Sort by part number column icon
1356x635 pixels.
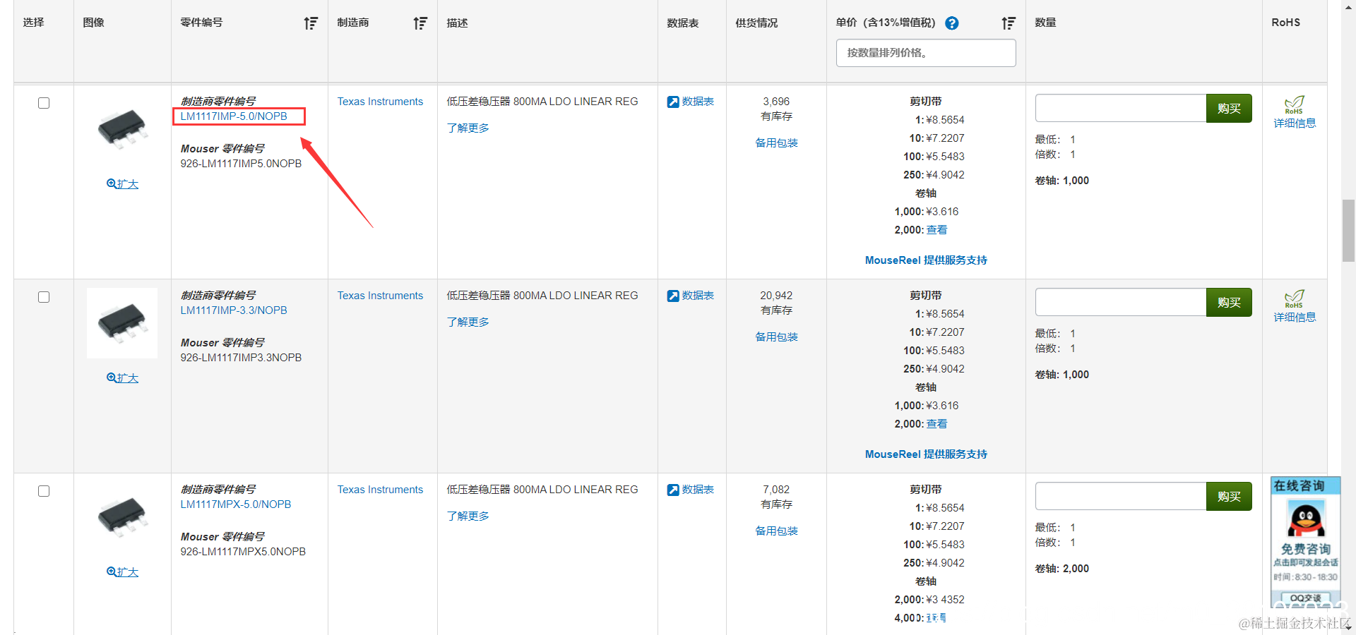click(x=311, y=23)
